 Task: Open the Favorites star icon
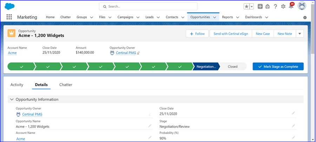tap(247, 6)
